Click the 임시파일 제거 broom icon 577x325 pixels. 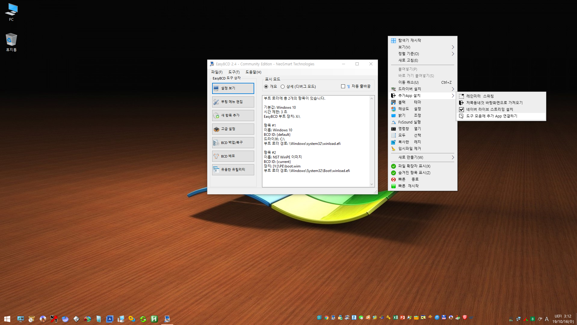point(393,148)
